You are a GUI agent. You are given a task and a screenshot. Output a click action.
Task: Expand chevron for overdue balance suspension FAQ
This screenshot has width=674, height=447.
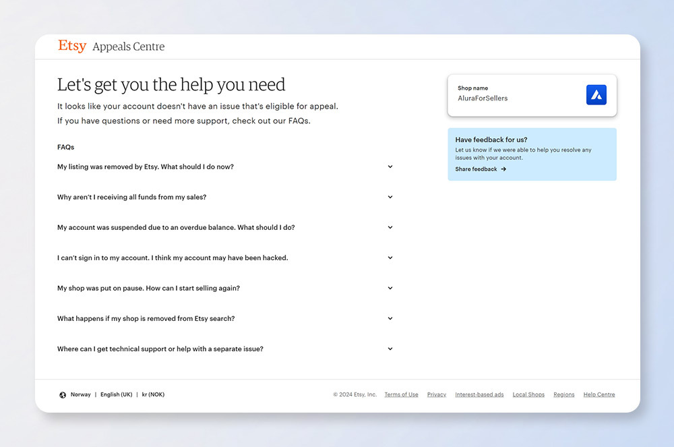click(x=390, y=227)
